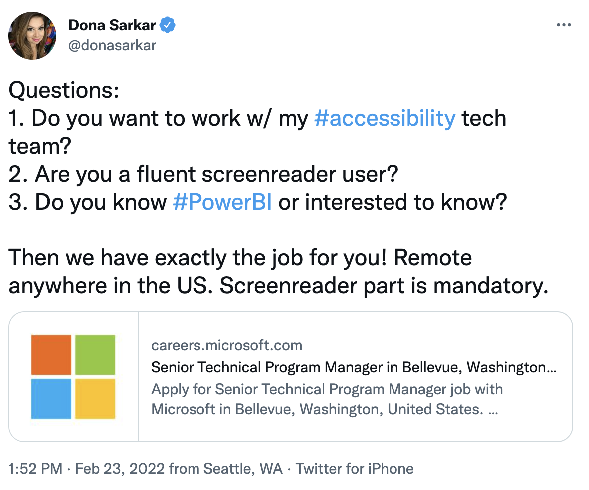Follow the #accessibility hashtag link
Viewport: 589px width, 490px height.
(385, 118)
